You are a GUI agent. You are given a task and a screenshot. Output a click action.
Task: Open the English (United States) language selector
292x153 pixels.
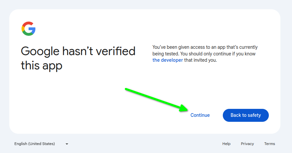click(x=41, y=144)
